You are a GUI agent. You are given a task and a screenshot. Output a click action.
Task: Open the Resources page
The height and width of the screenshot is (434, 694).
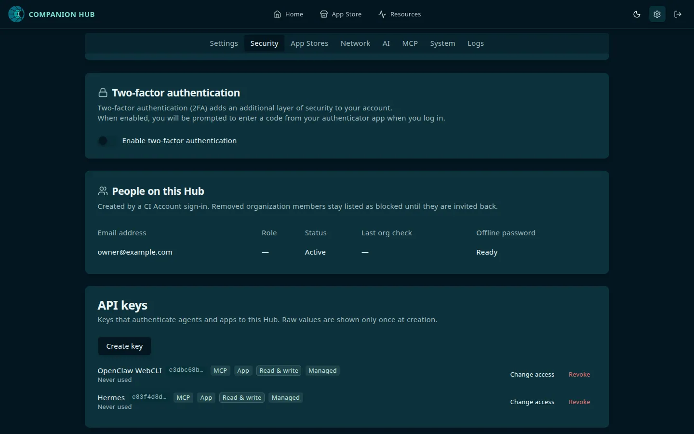click(400, 14)
